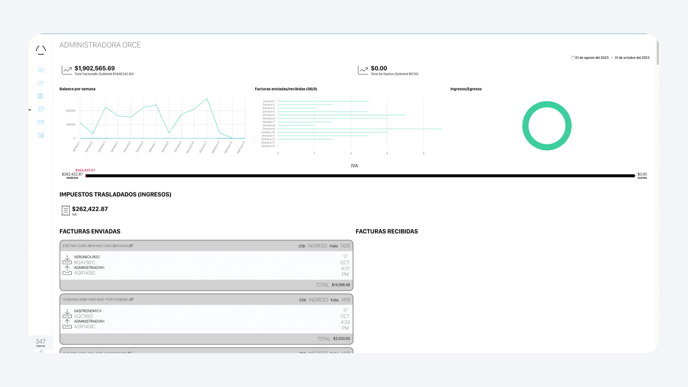This screenshot has width=688, height=387.
Task: Open invoice UUID E19C7957-C2B5-4BF9-B157-D947380C5A4A
Action: [95, 246]
